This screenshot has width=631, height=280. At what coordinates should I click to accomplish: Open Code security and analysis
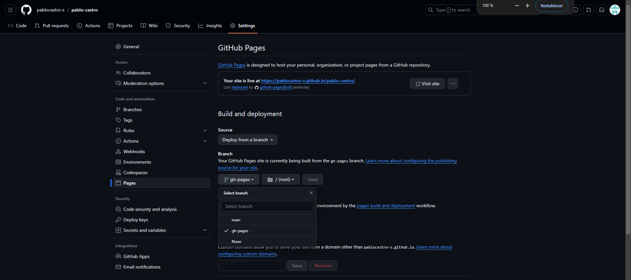click(x=162, y=209)
